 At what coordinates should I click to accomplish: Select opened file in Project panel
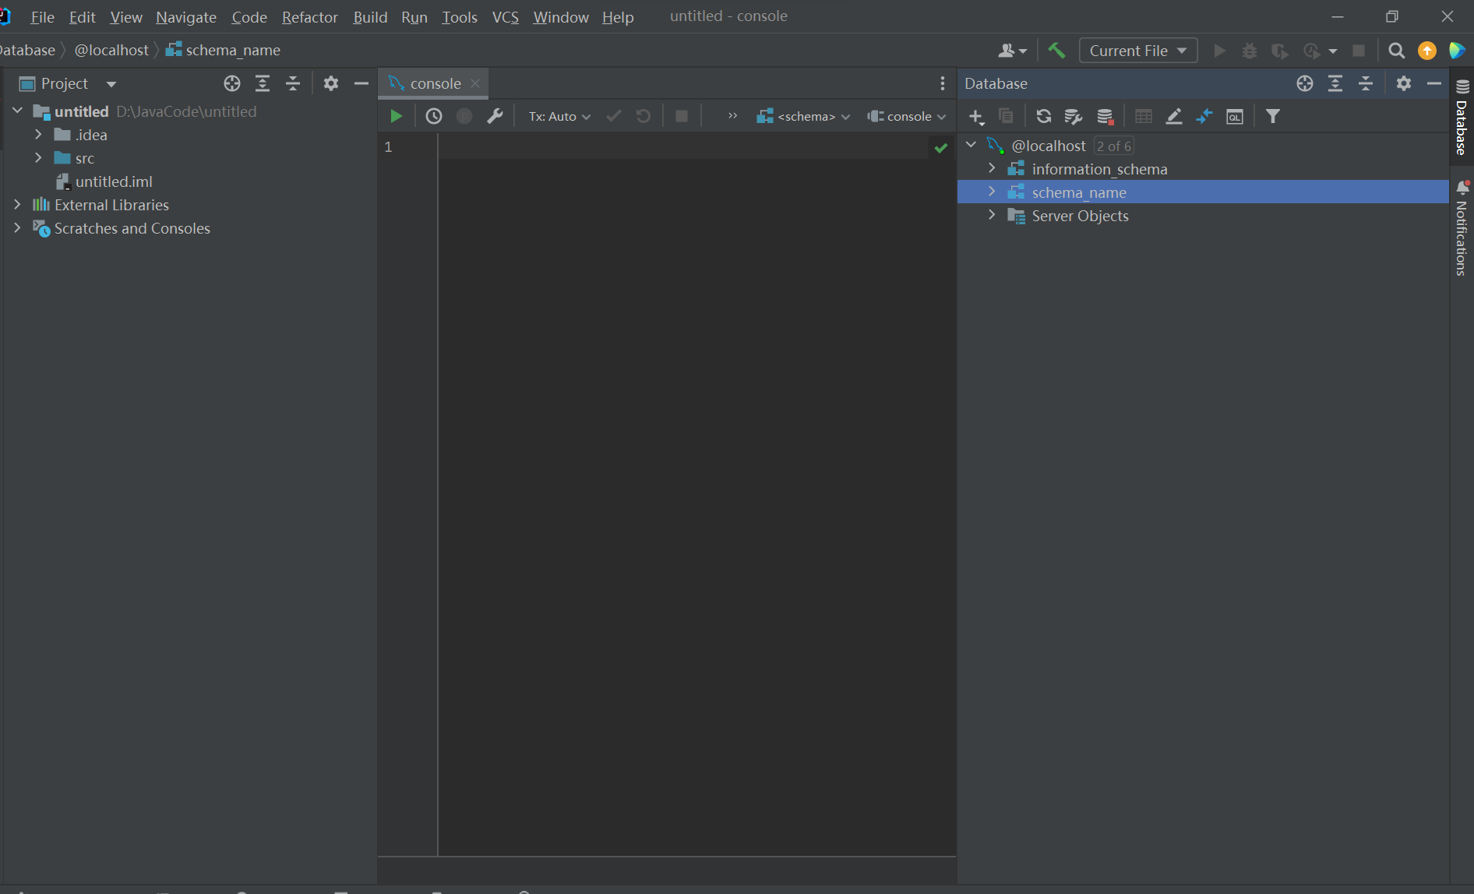232,83
